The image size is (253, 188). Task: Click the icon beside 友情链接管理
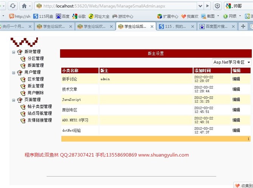(23, 121)
